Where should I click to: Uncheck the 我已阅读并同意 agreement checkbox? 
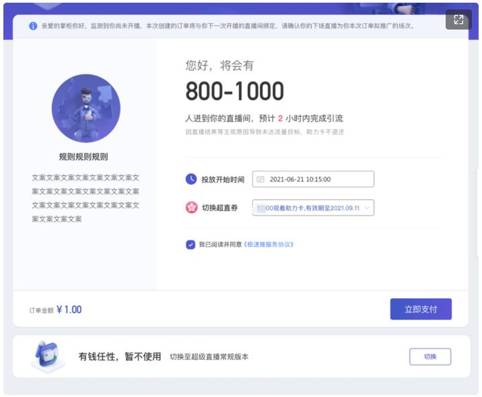click(191, 245)
